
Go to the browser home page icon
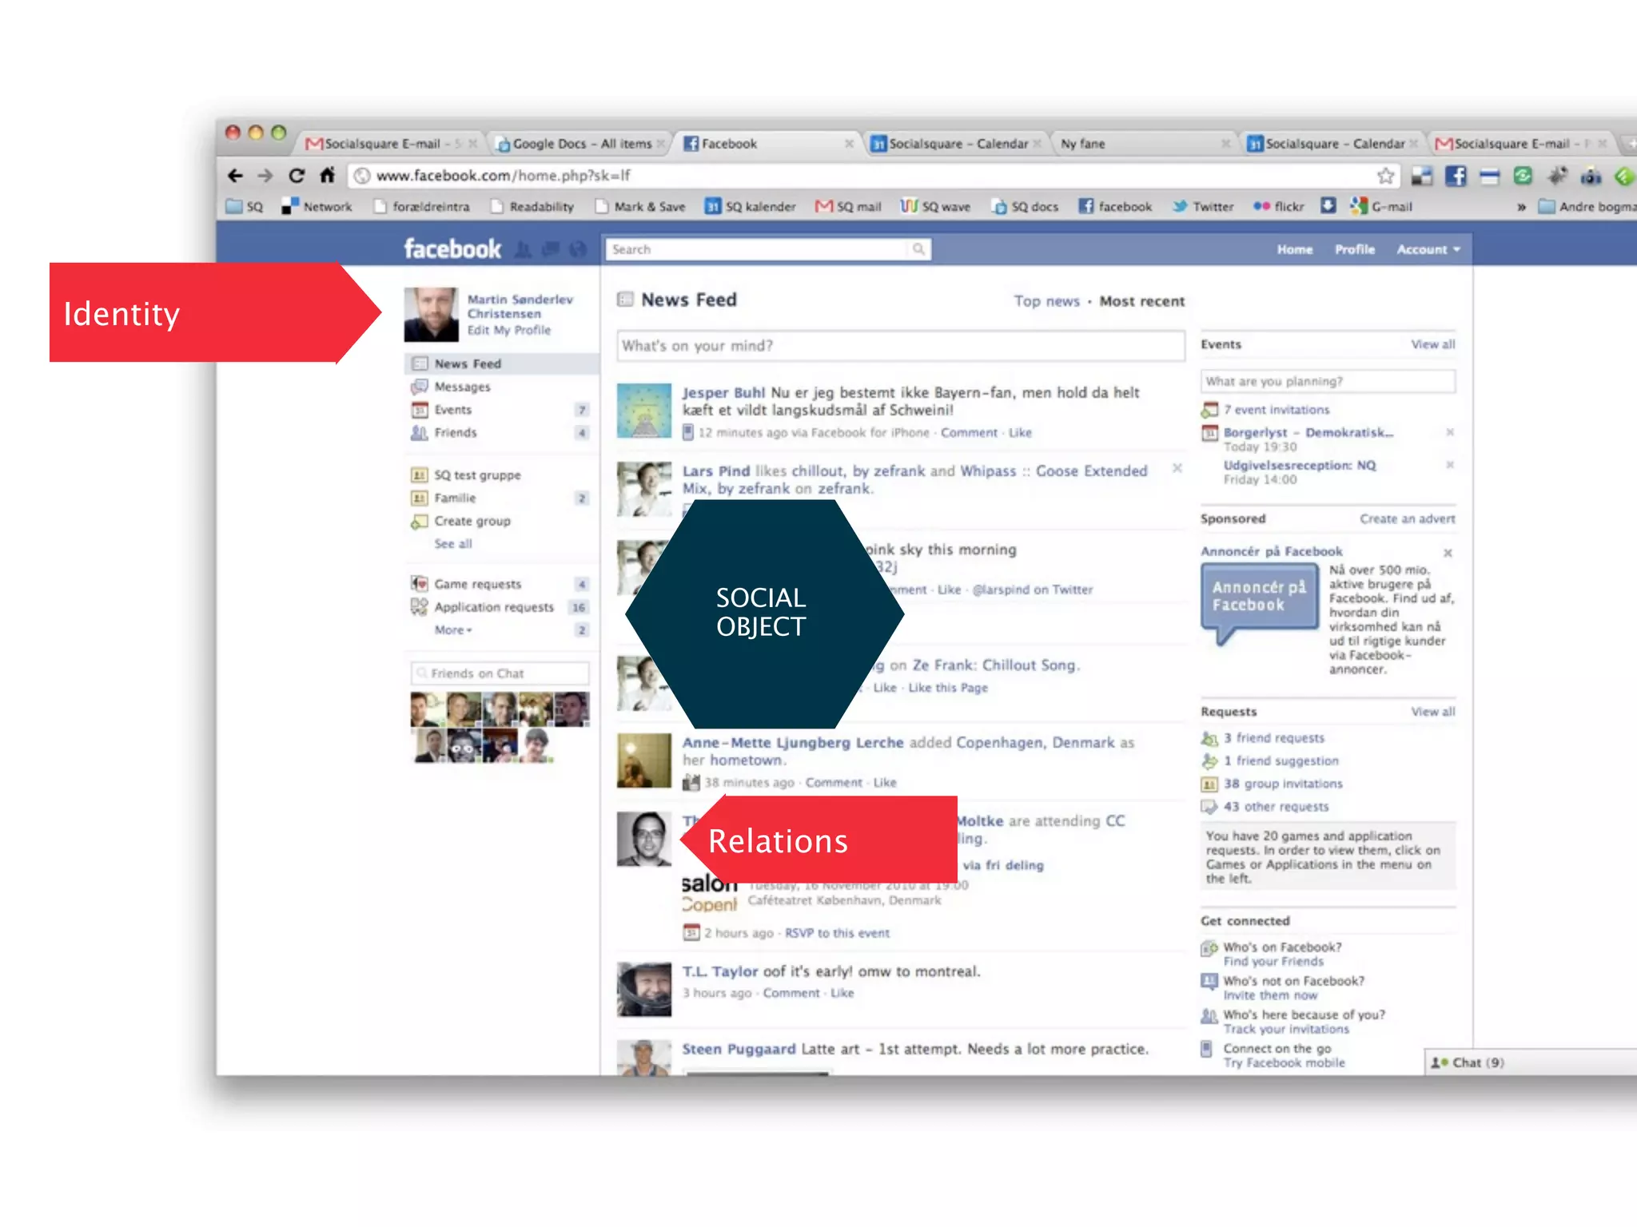(x=327, y=175)
